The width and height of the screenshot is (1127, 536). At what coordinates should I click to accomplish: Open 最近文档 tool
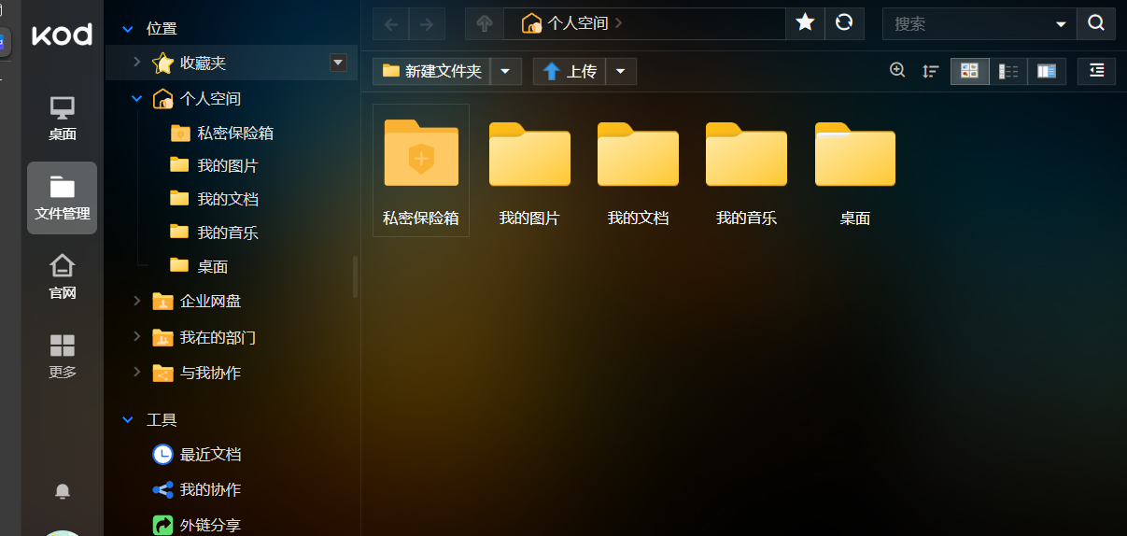point(210,454)
